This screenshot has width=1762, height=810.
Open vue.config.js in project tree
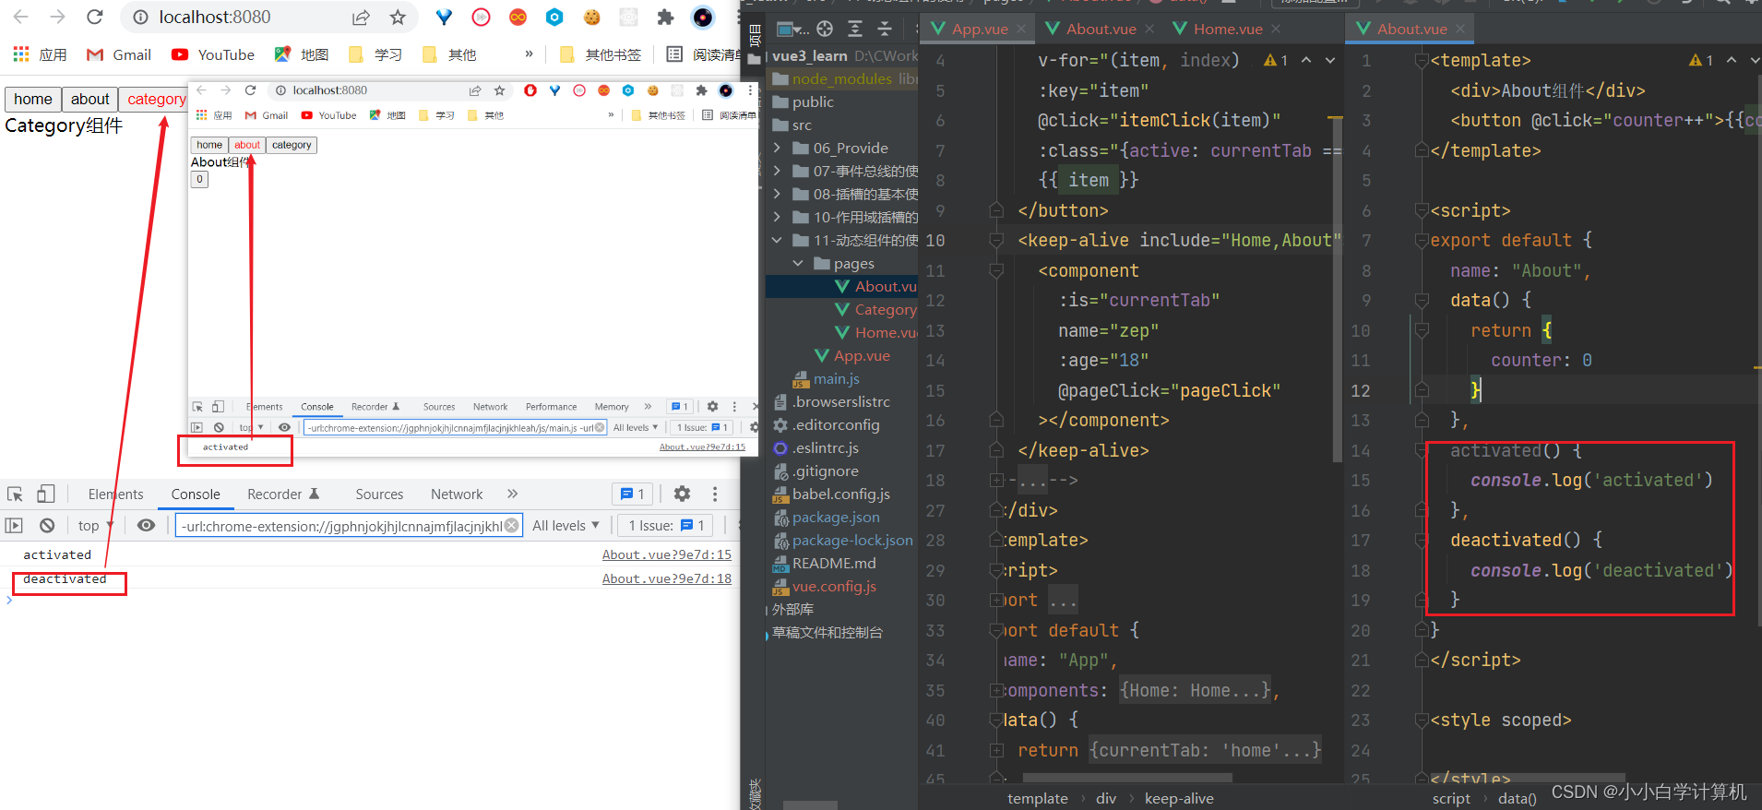coord(824,586)
